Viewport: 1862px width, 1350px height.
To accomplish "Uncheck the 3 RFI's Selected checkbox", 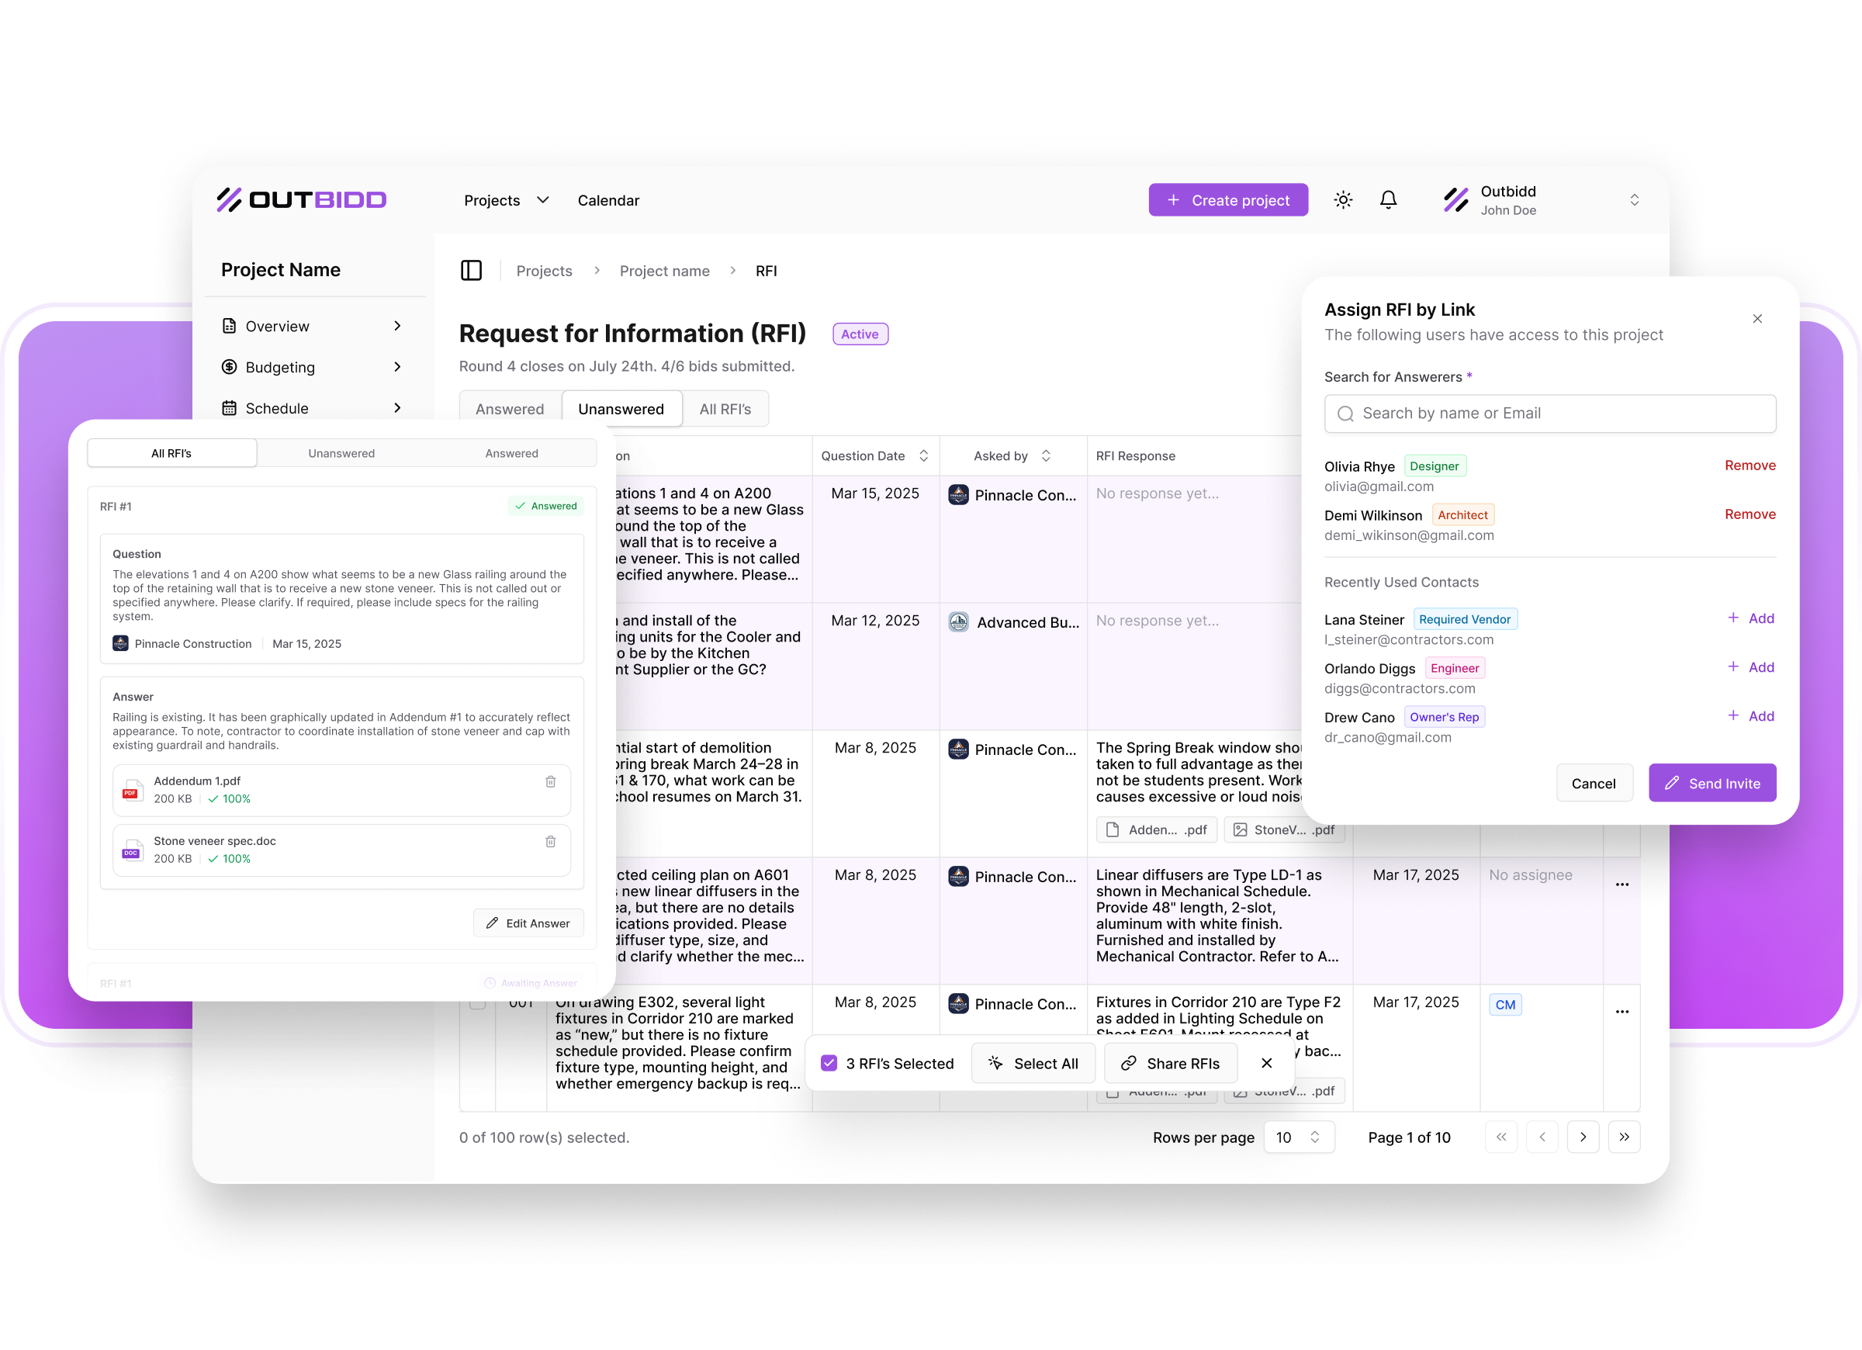I will click(x=829, y=1064).
